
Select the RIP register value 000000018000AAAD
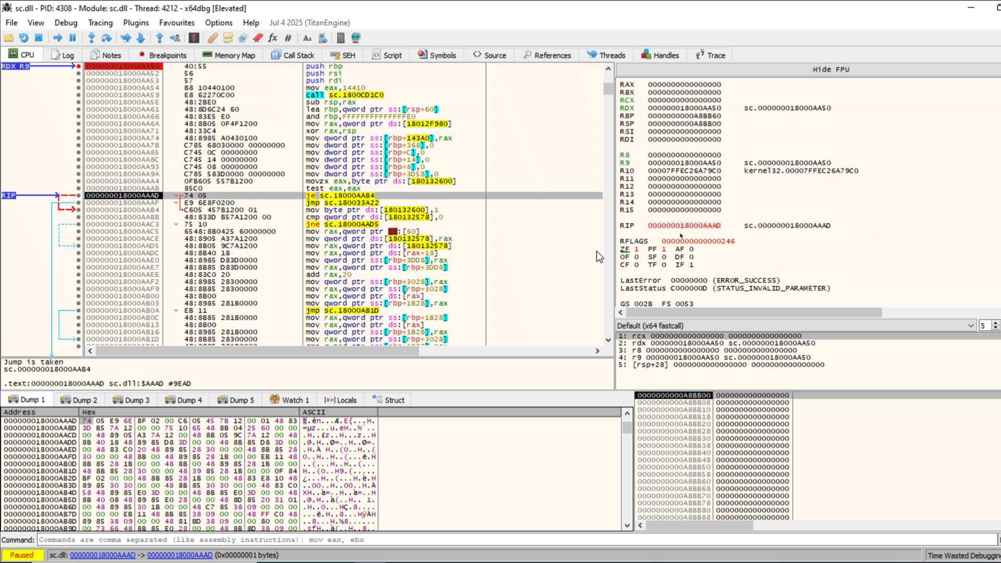(x=684, y=226)
